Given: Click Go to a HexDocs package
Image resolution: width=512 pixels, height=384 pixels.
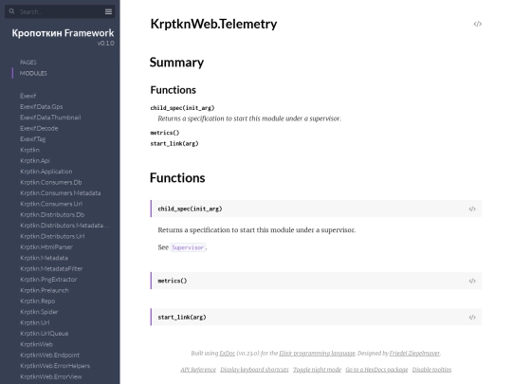Looking at the screenshot, I should pyautogui.click(x=376, y=370).
